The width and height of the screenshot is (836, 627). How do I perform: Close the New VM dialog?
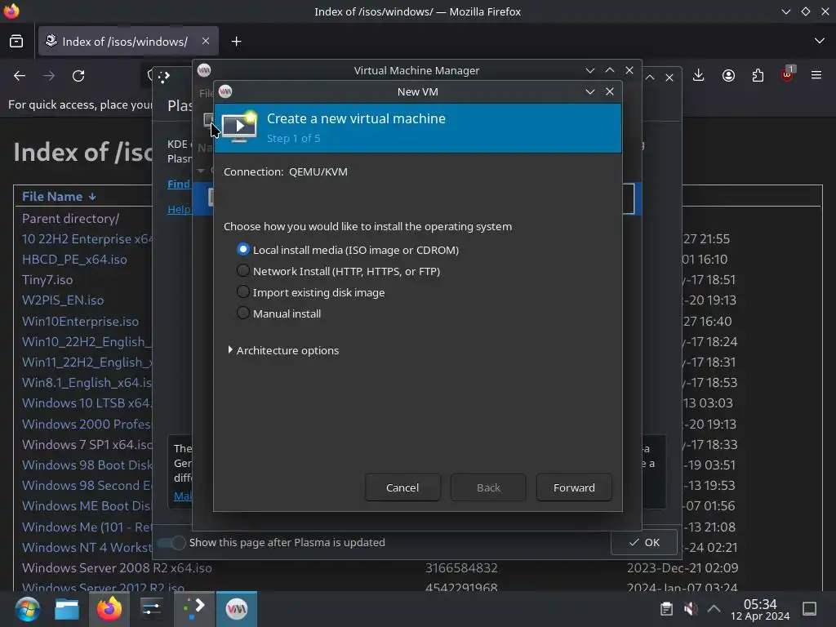(609, 91)
